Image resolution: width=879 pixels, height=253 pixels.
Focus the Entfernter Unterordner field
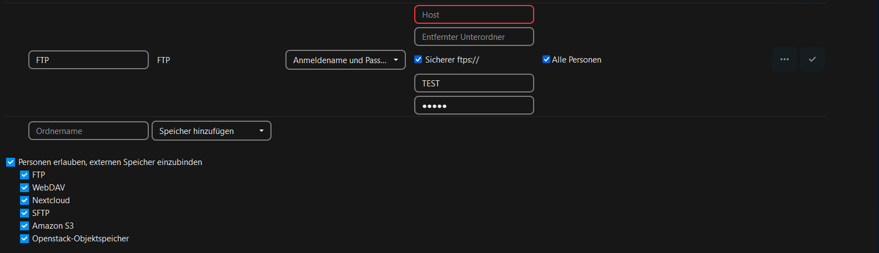[474, 37]
